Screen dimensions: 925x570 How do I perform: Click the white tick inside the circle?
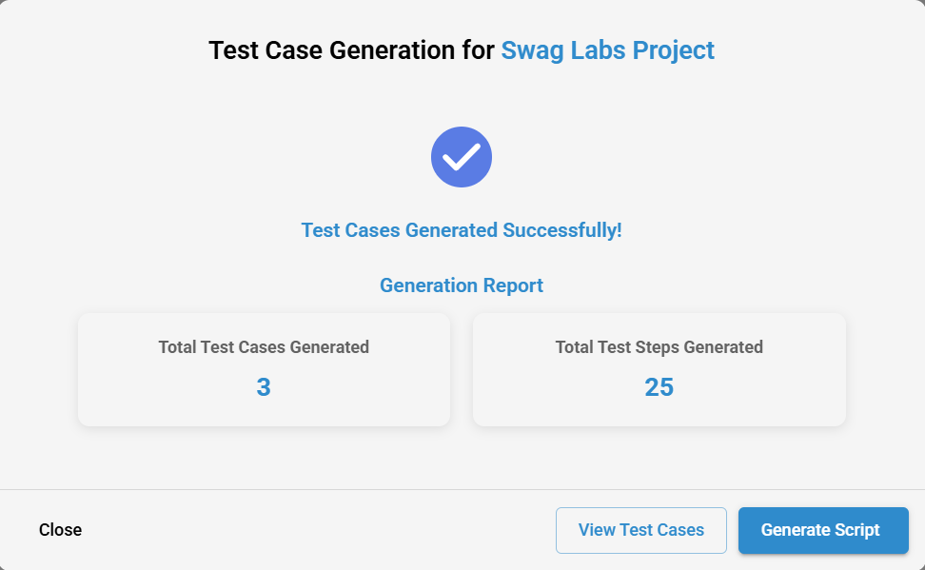click(462, 157)
